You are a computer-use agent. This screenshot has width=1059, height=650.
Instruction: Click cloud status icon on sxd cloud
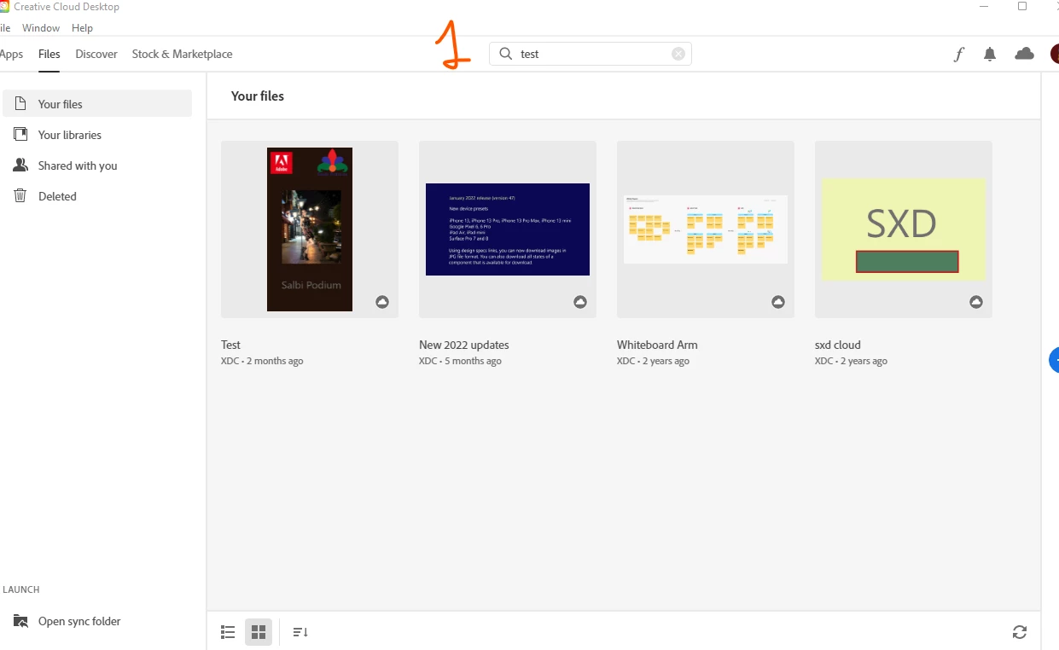coord(976,302)
